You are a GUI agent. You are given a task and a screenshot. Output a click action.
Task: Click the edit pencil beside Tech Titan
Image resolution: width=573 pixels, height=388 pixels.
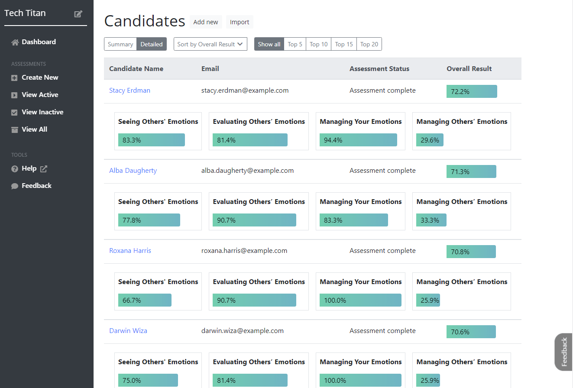click(x=78, y=13)
